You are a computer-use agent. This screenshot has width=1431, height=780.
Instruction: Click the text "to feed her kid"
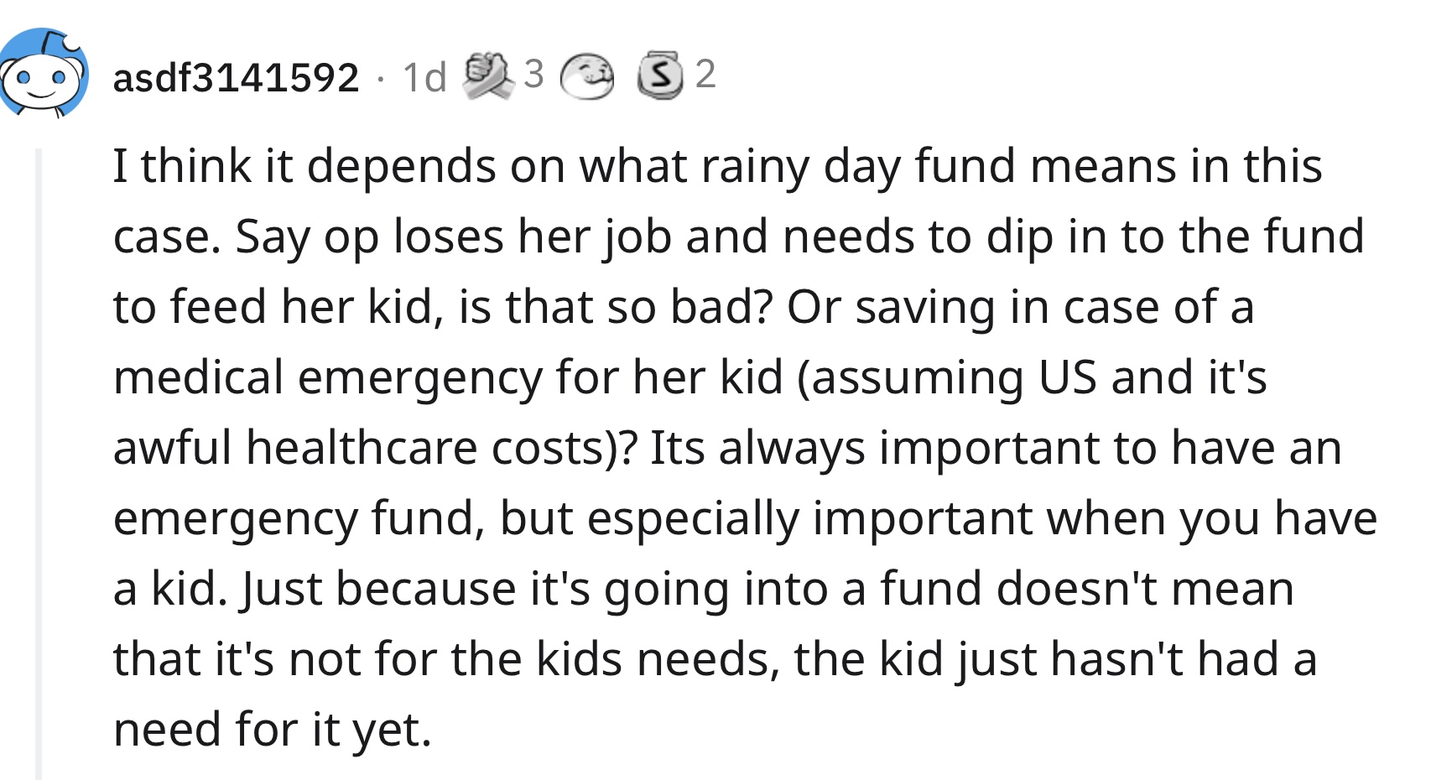278,307
